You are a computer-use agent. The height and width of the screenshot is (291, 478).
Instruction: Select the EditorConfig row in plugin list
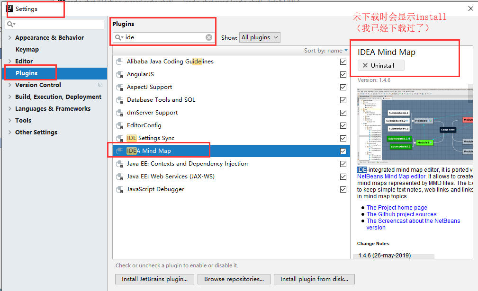click(231, 125)
